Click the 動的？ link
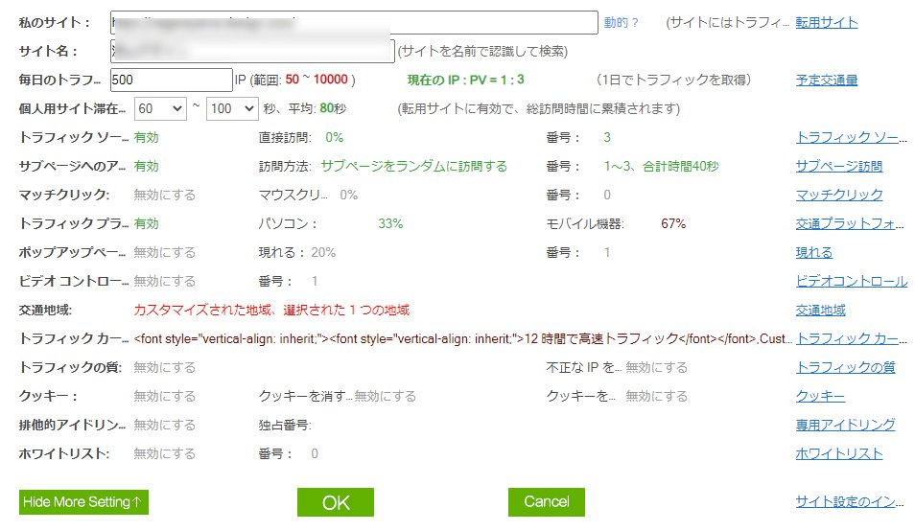This screenshot has height=531, width=915. (x=621, y=22)
